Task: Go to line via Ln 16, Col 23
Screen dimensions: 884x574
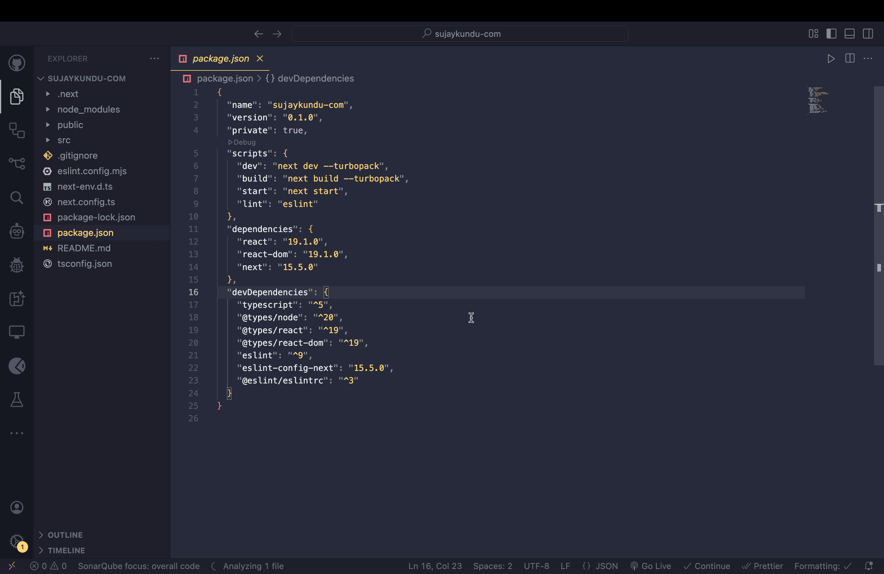Action: click(435, 566)
